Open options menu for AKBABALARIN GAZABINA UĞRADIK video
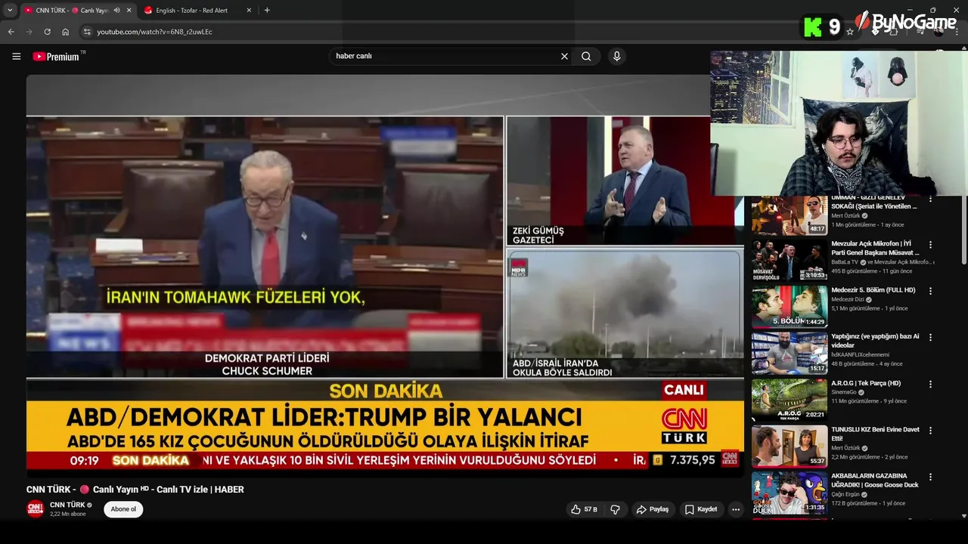This screenshot has height=544, width=968. click(x=930, y=477)
